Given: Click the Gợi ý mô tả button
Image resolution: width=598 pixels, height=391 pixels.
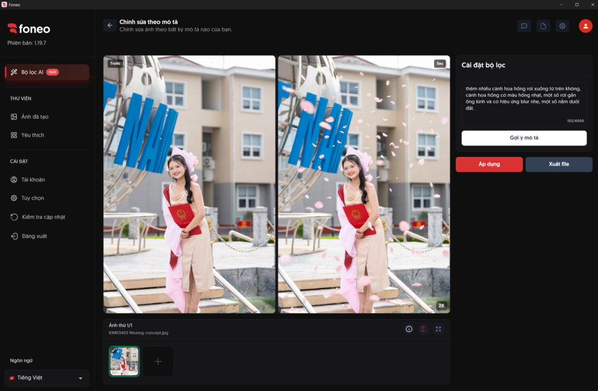Looking at the screenshot, I should pyautogui.click(x=524, y=138).
